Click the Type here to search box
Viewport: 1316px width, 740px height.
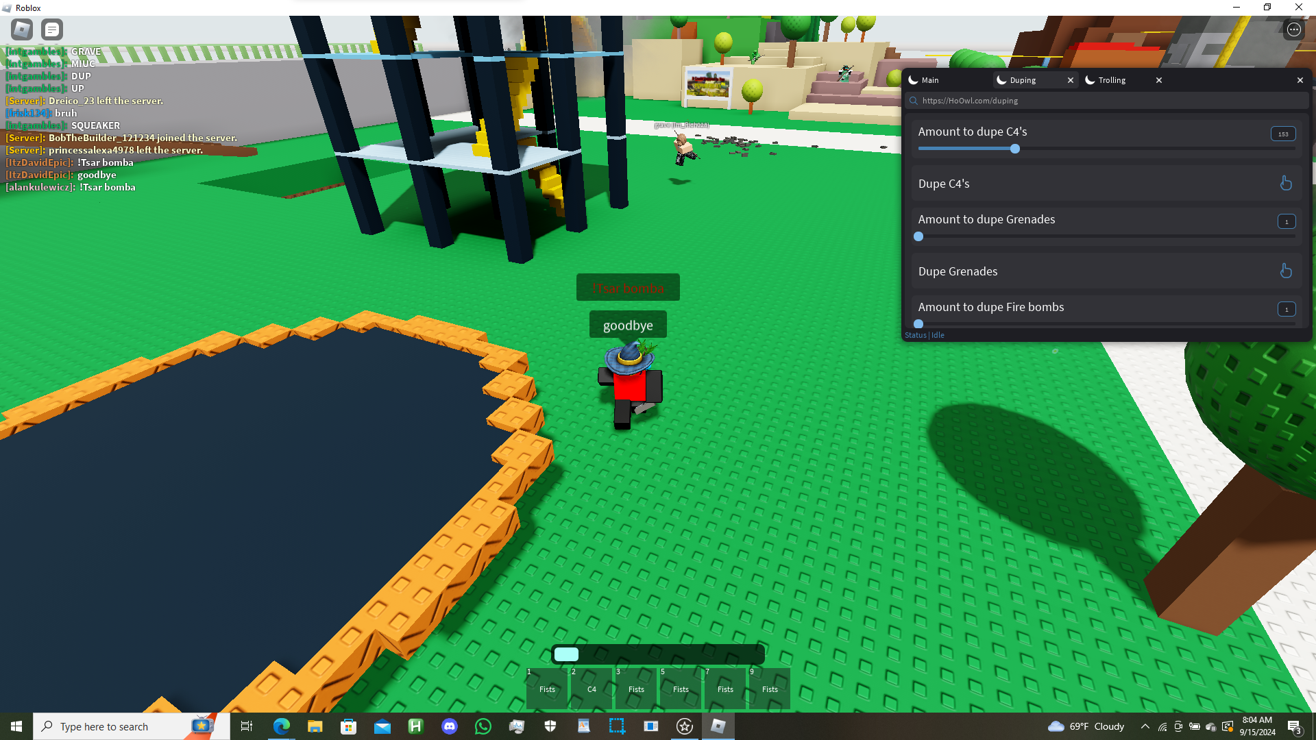click(131, 726)
